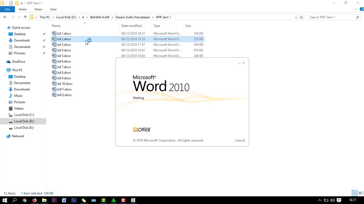This screenshot has height=204, width=364.
Task: Open recent locations dropdown
Action: (19, 17)
